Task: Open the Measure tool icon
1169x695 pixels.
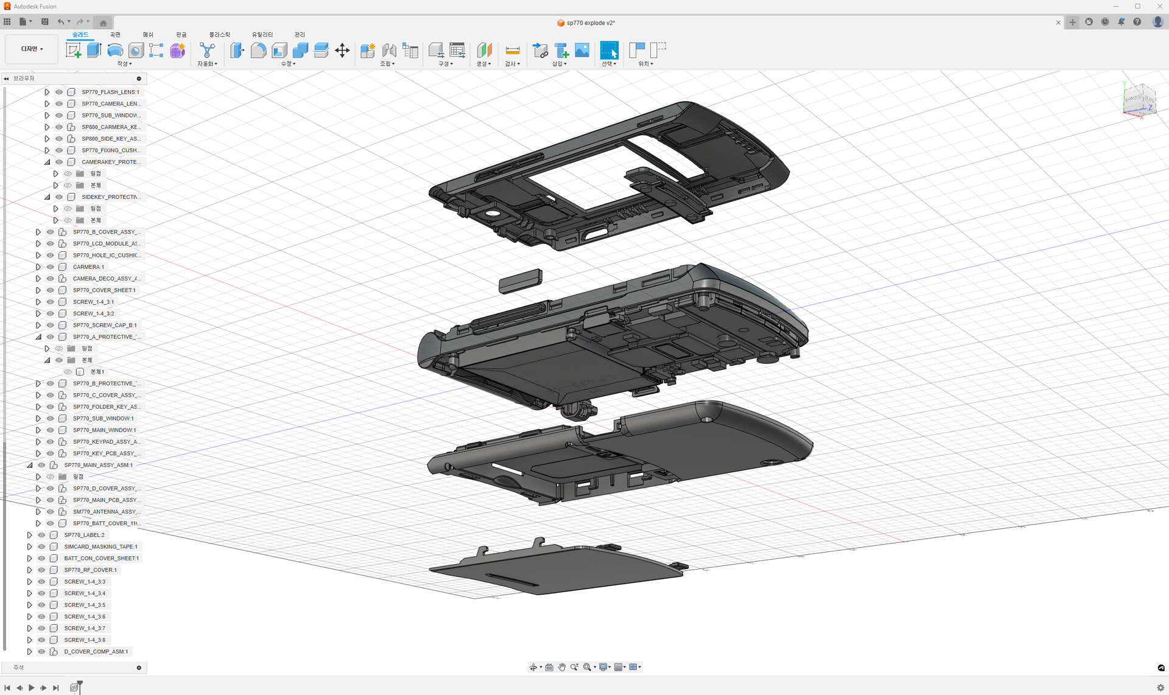Action: 513,50
